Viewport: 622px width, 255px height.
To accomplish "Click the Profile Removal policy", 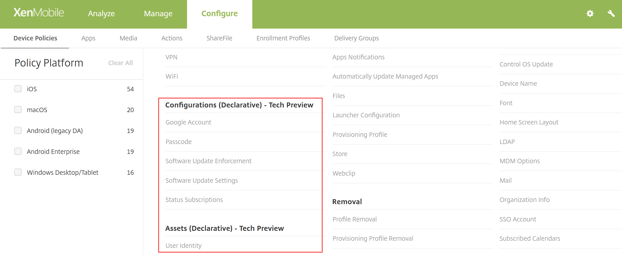I will [355, 219].
